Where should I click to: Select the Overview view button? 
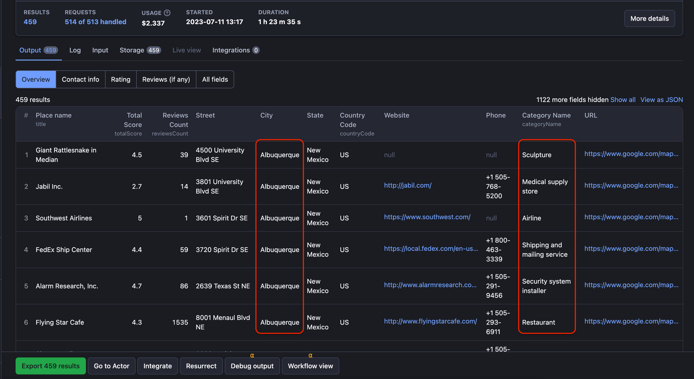36,79
